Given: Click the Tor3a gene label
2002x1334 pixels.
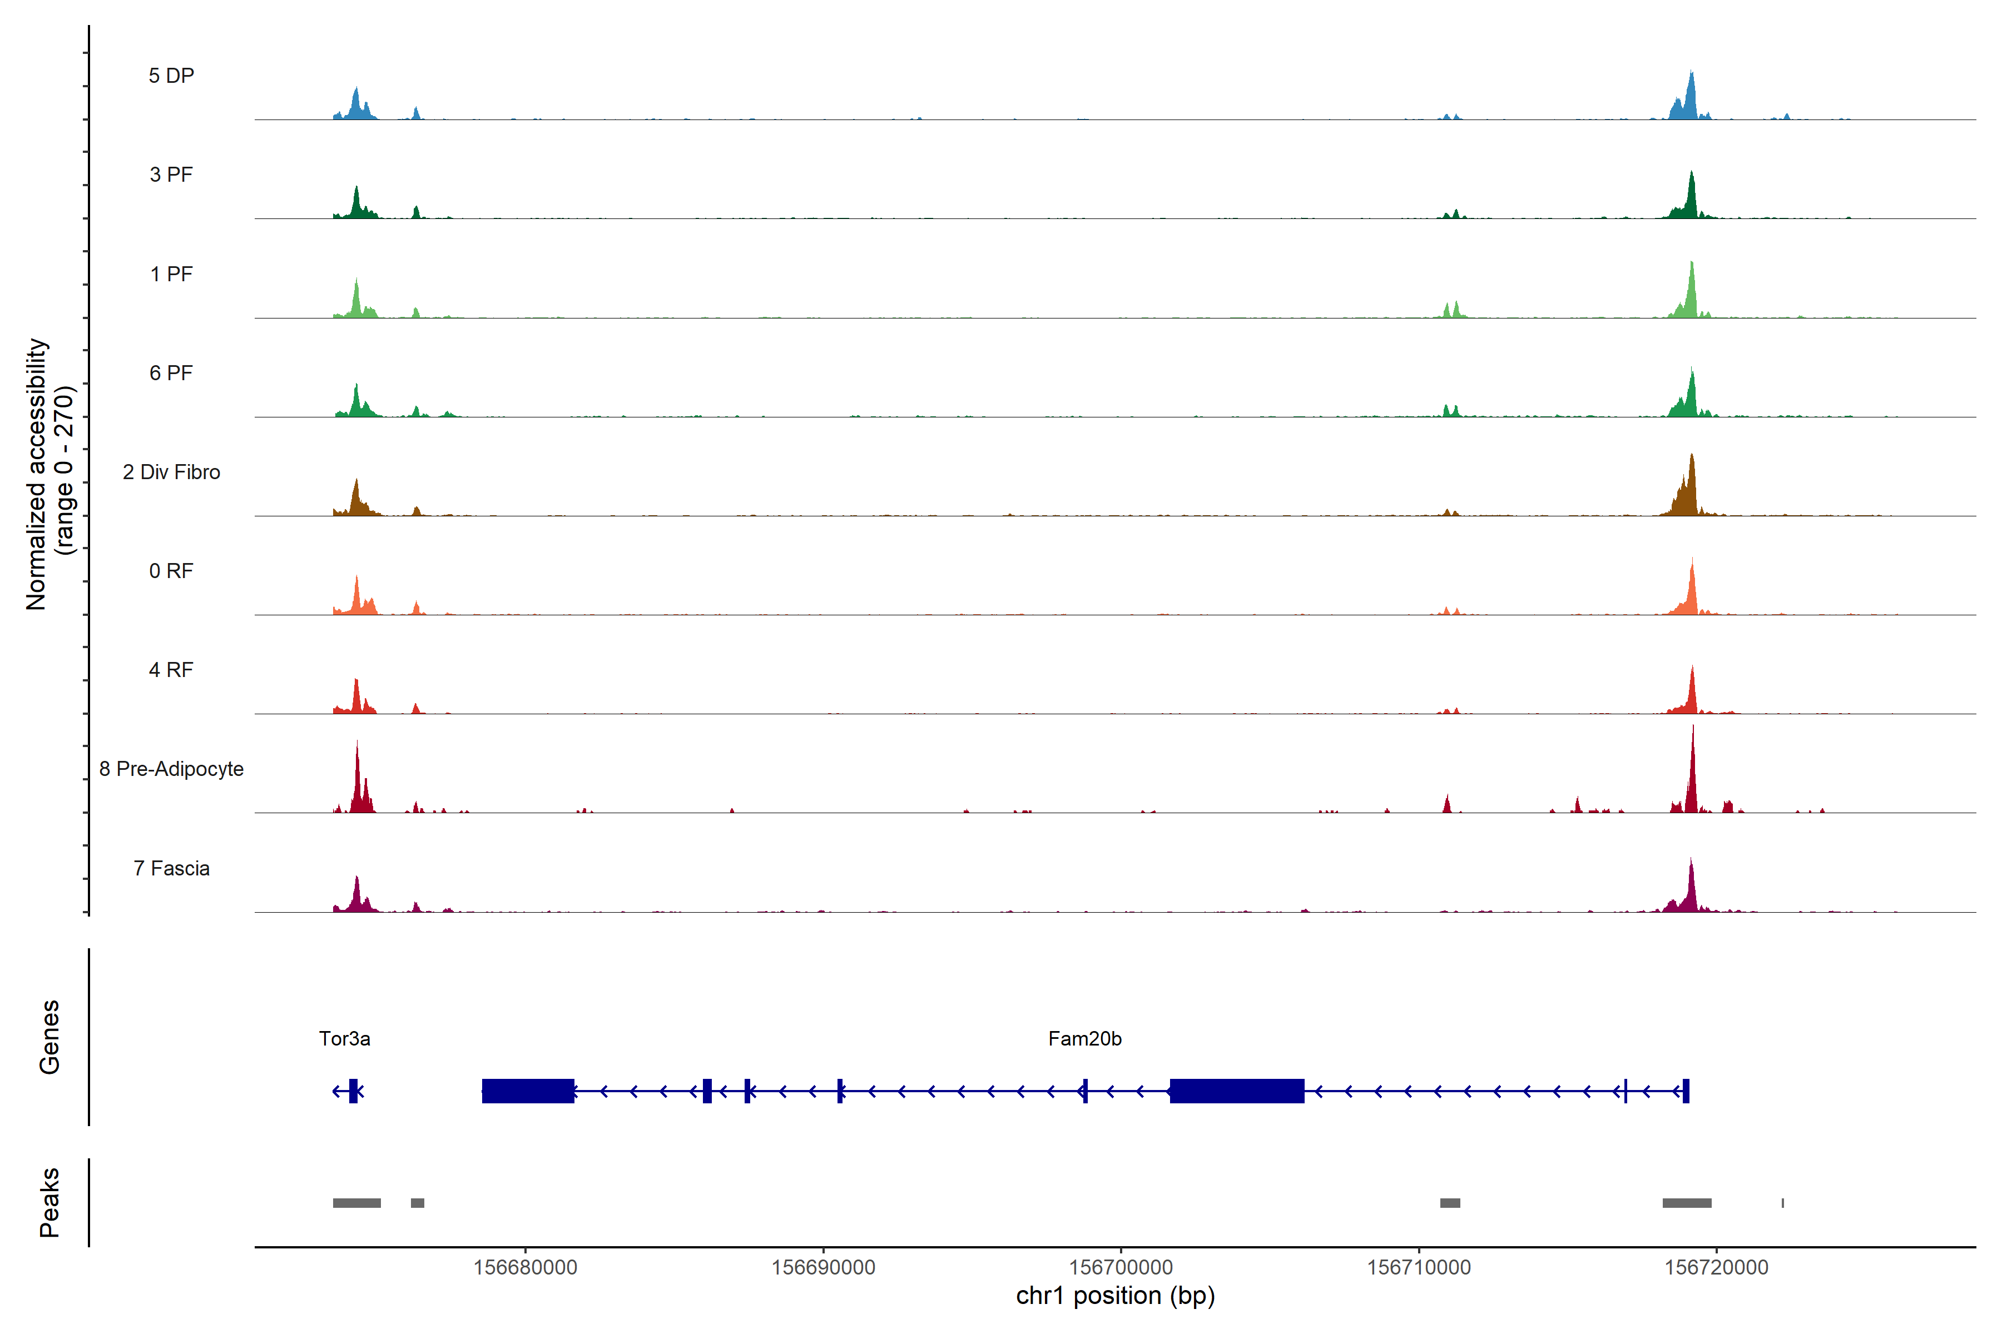Looking at the screenshot, I should pyautogui.click(x=344, y=1038).
